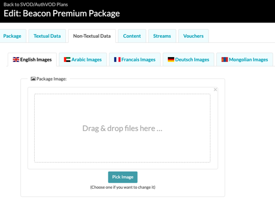The image size is (275, 198).
Task: Select the English Images tab
Action: coord(32,60)
